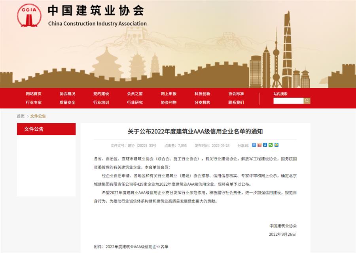The width and height of the screenshot is (356, 253).
Task: Share the notice to Sina Weibo
Action: coord(259,145)
